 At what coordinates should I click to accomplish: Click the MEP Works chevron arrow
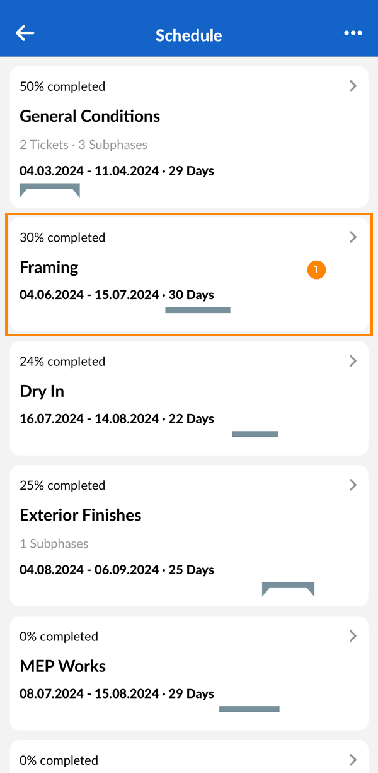pyautogui.click(x=353, y=636)
